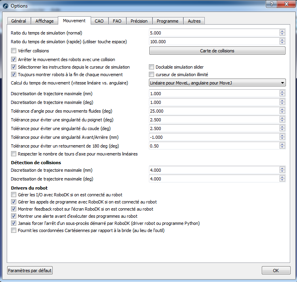Toggle Sélectionner les instructions depuis le curseur
This screenshot has height=282, width=297.
13,67
